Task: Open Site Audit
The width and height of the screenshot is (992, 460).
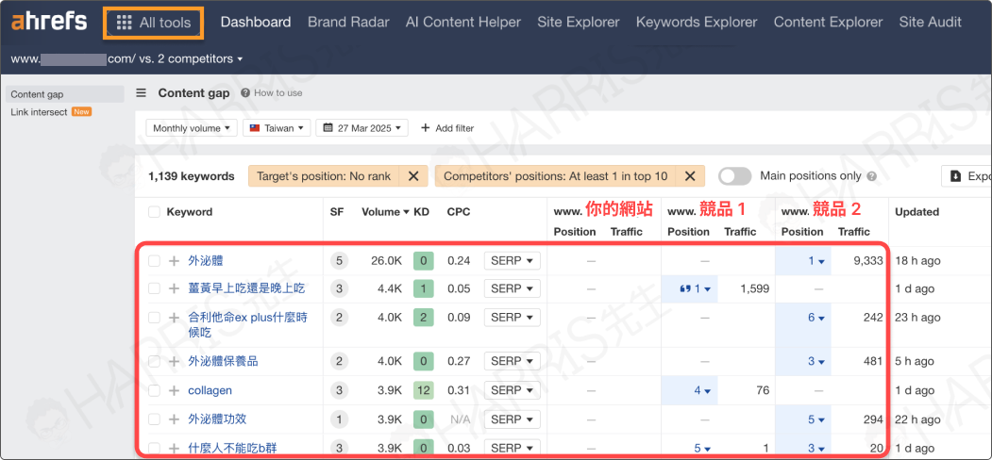Action: 930,22
